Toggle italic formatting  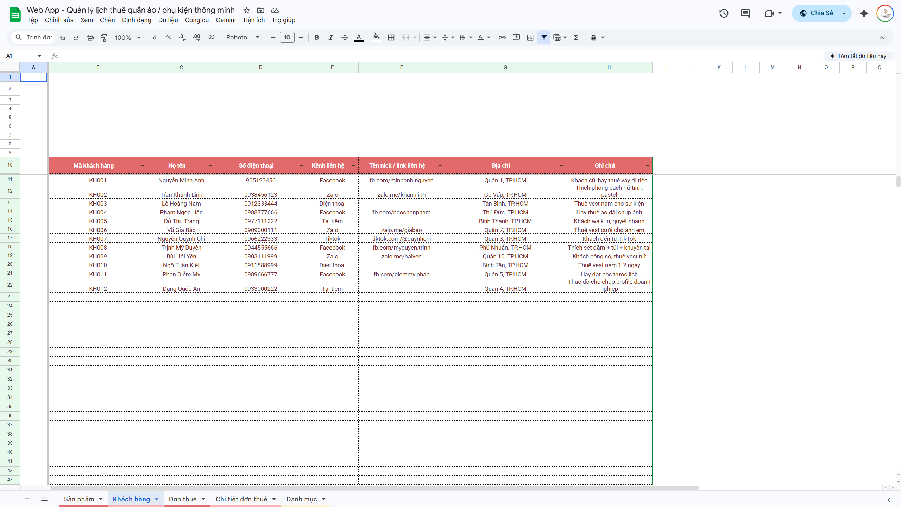330,38
